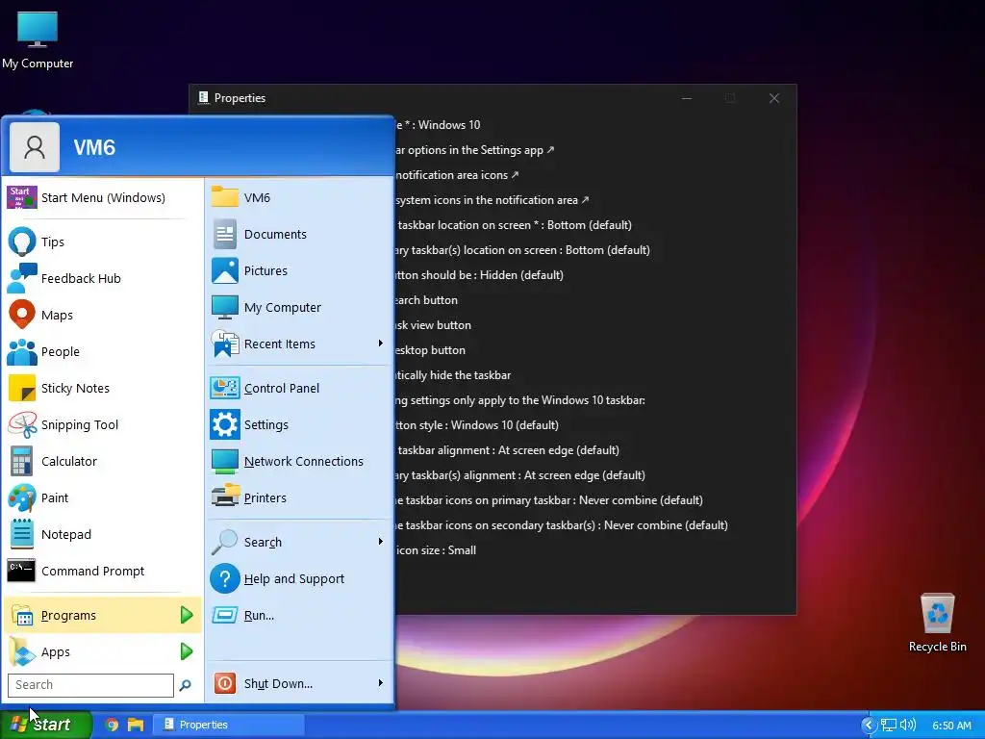This screenshot has height=739, width=985.
Task: Open Paint palette icon
Action: pos(22,497)
